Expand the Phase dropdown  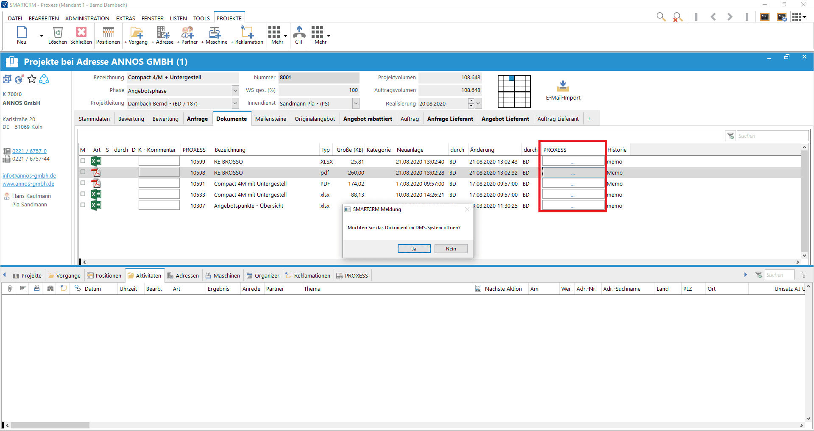(235, 91)
